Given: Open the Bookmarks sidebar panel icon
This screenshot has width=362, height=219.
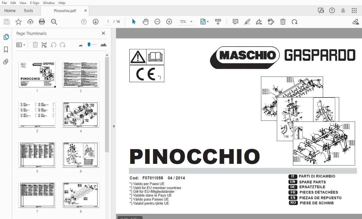Looking at the screenshot, I should tap(6, 50).
